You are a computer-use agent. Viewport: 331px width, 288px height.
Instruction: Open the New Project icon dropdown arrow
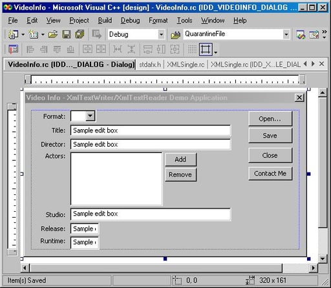[23, 34]
